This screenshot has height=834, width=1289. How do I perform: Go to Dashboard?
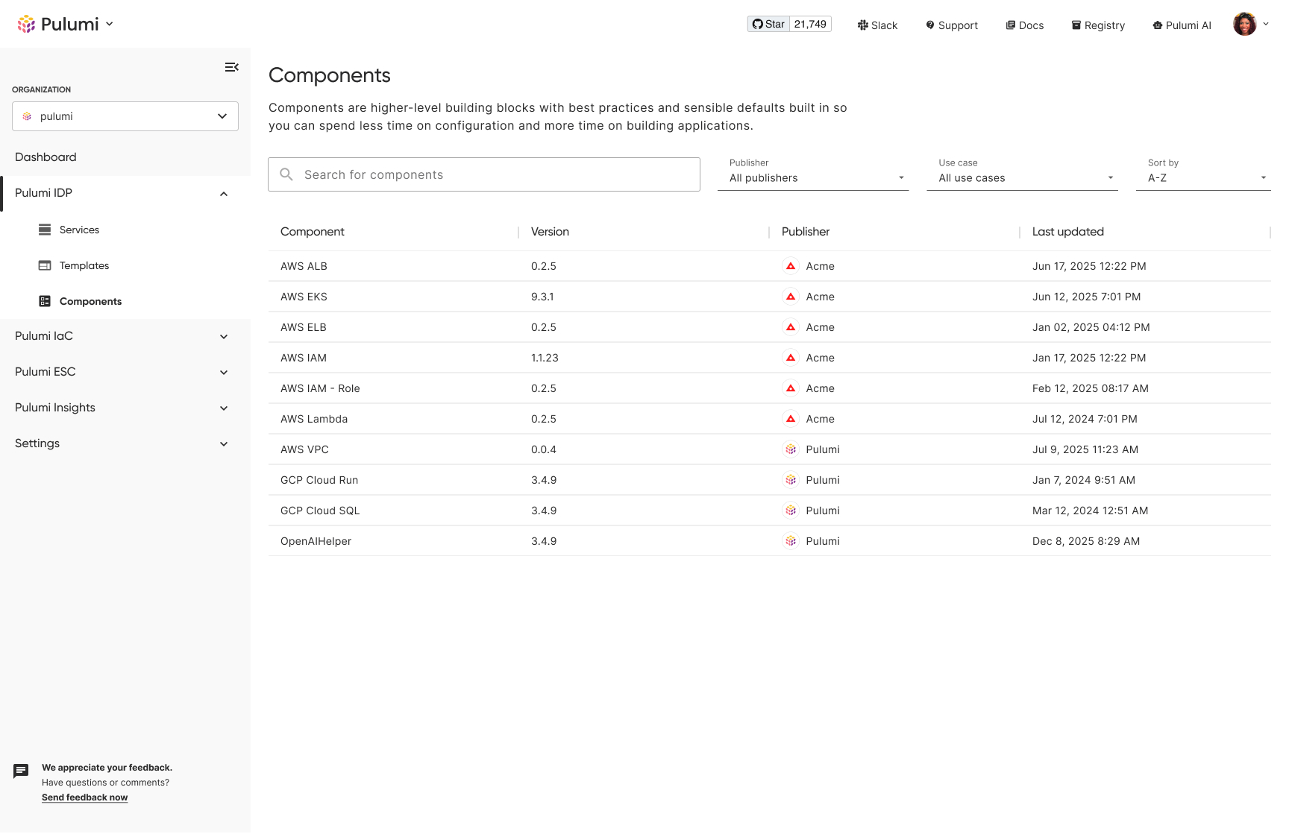[46, 157]
